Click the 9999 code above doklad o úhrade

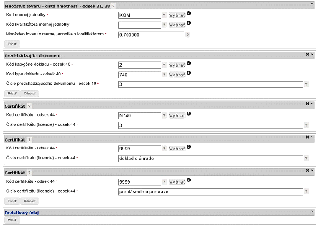click(139, 149)
